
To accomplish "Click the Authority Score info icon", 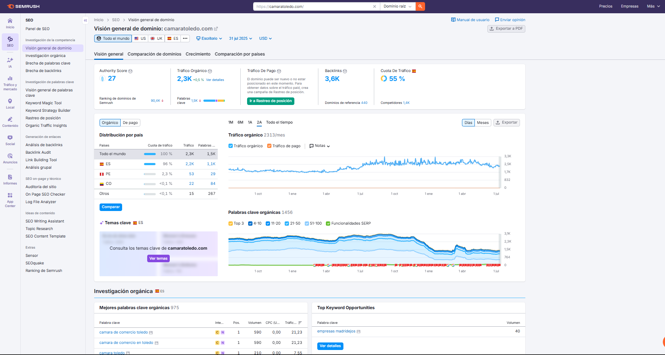I will [130, 71].
